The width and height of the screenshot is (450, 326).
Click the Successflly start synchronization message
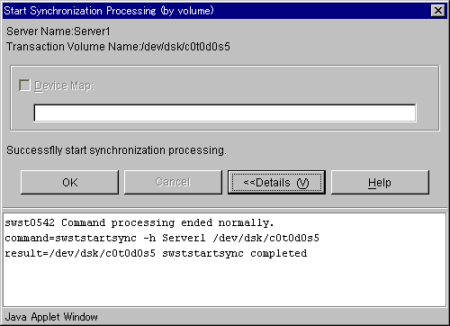click(116, 150)
